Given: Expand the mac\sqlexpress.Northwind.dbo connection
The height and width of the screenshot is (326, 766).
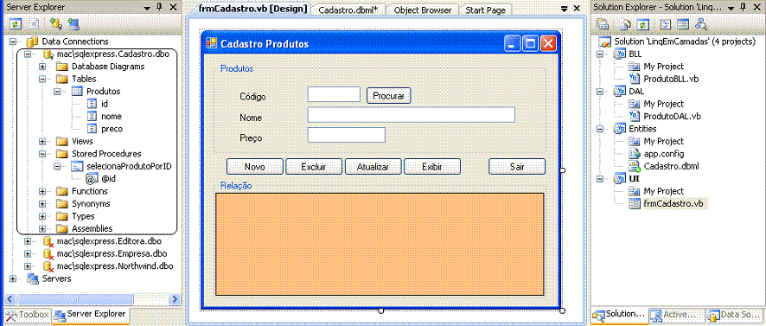Looking at the screenshot, I should 28,266.
